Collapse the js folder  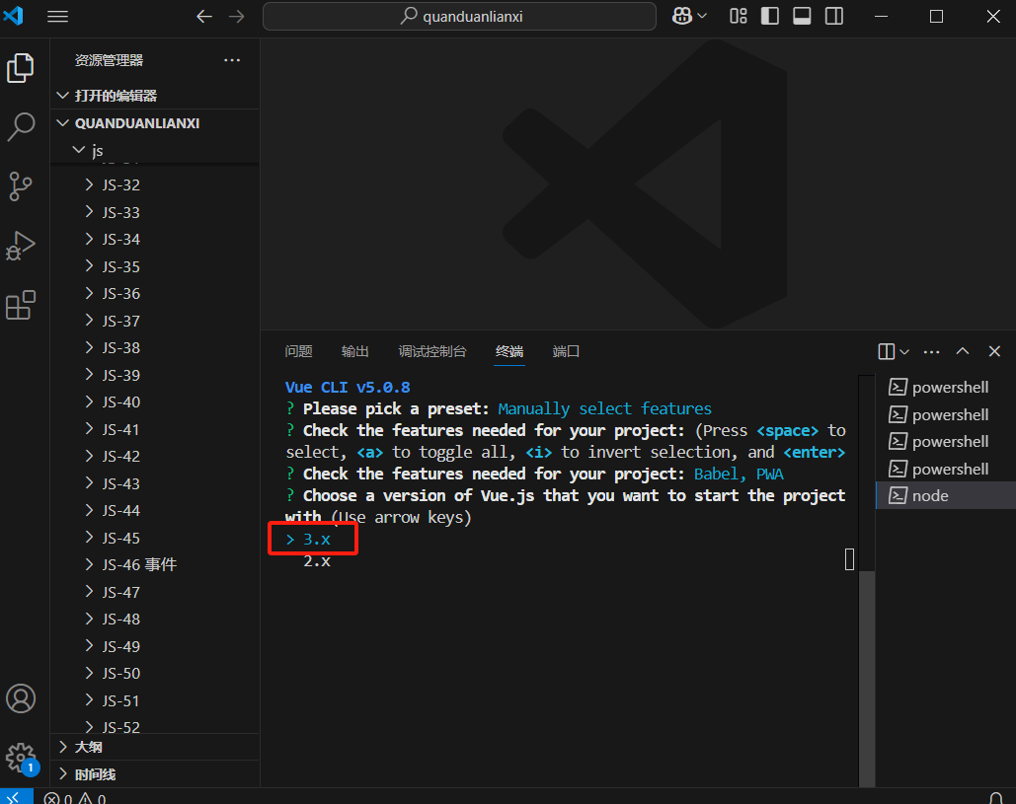click(156, 150)
